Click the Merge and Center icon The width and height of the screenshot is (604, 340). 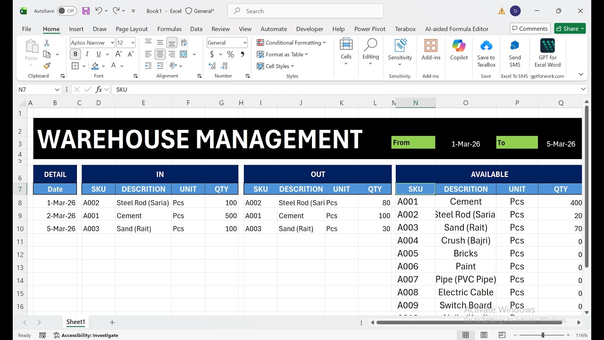pyautogui.click(x=184, y=54)
